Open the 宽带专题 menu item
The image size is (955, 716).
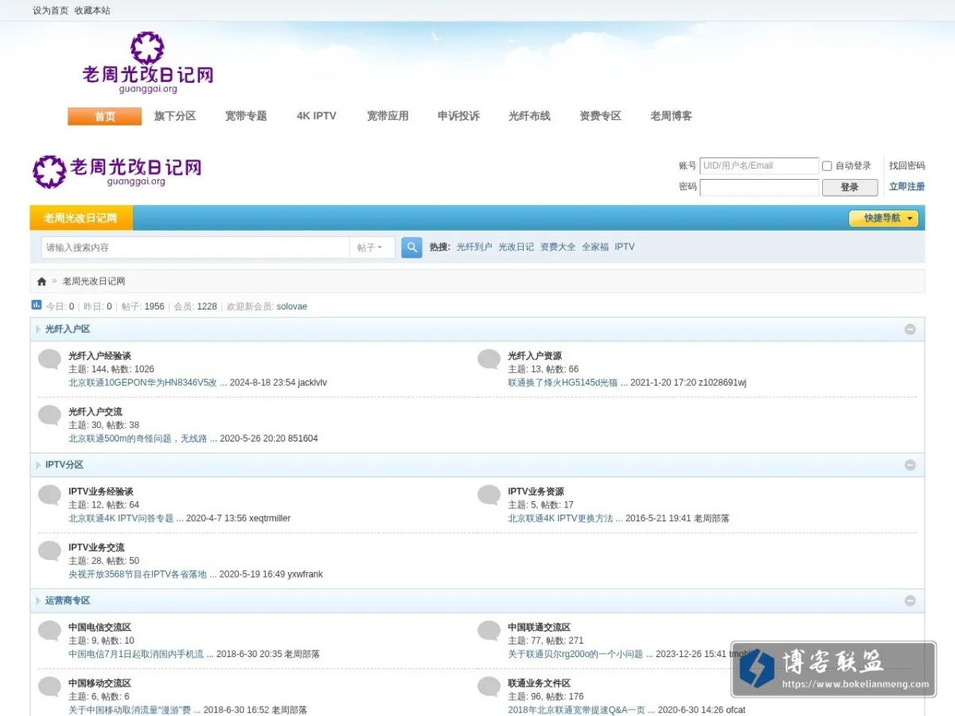point(246,116)
